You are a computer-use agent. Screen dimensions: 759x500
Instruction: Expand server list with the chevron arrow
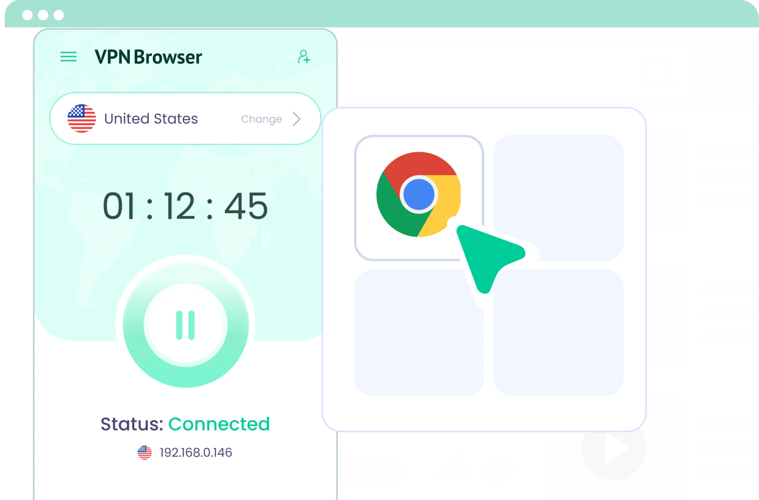click(297, 119)
